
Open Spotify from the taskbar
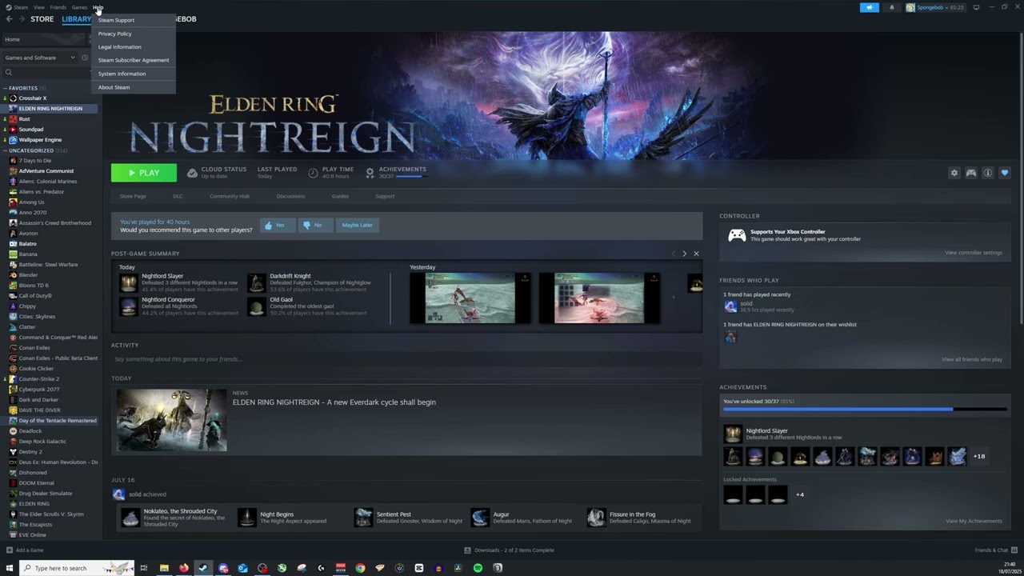click(478, 568)
